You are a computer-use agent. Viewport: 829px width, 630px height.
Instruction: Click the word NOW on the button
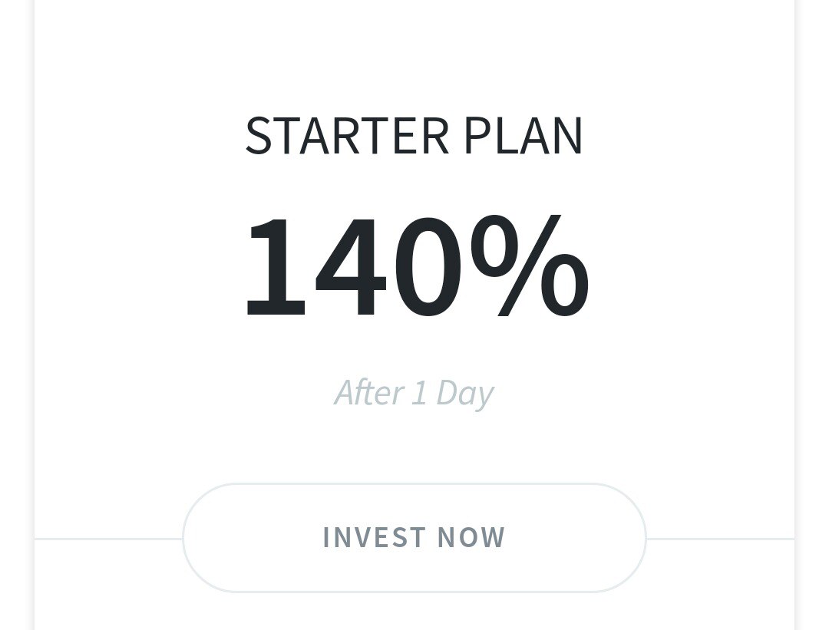471,538
